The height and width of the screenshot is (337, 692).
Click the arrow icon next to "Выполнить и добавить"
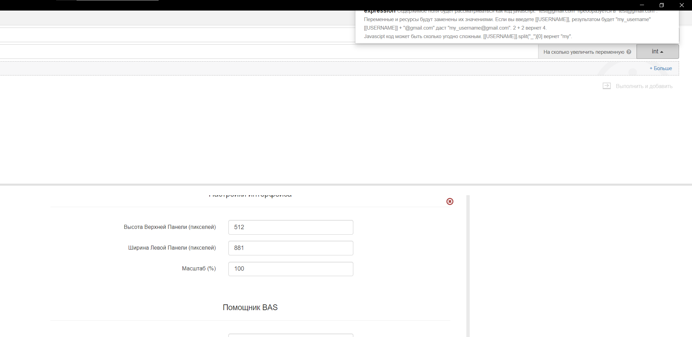607,86
